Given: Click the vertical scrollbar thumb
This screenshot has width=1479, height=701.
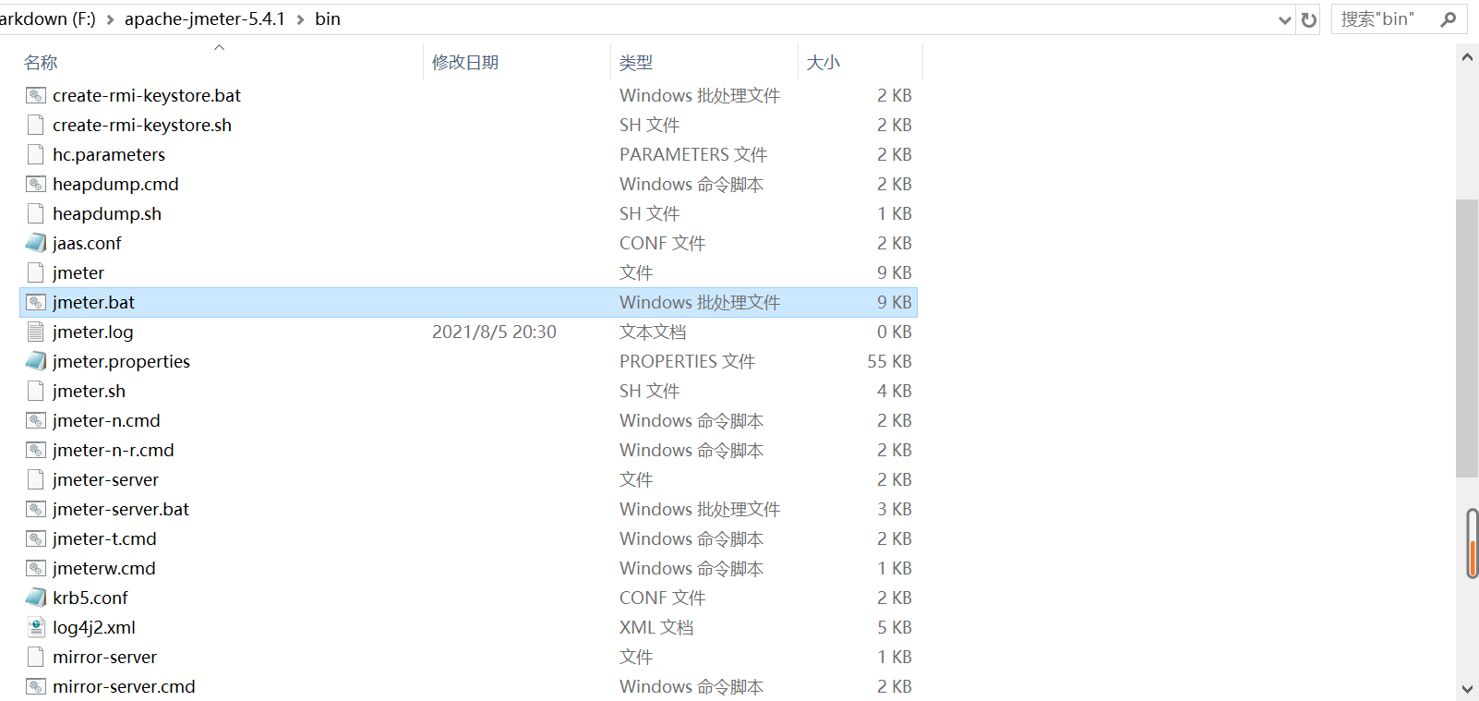Looking at the screenshot, I should click(x=1467, y=338).
